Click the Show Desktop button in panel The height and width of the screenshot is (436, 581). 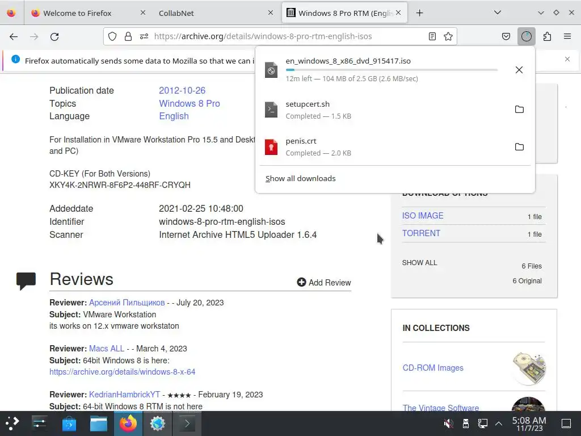pyautogui.click(x=566, y=424)
